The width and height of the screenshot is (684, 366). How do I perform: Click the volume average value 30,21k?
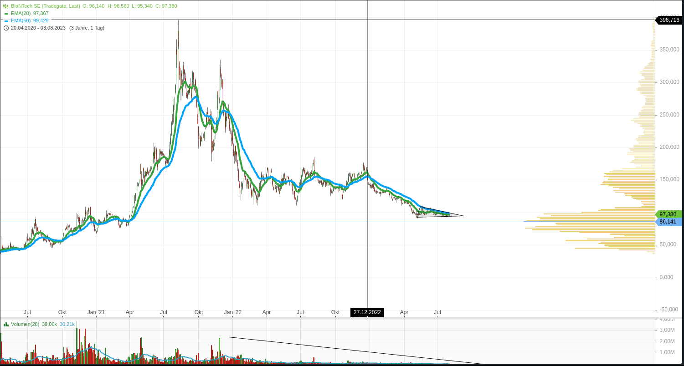pos(67,324)
